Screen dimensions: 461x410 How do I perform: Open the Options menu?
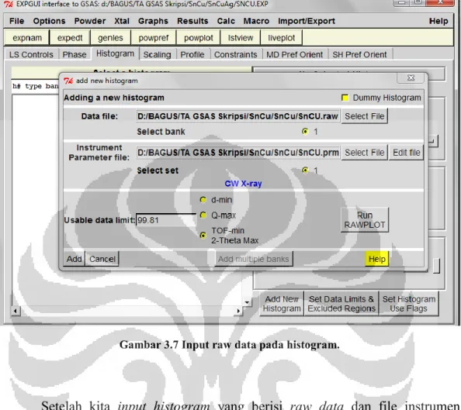(49, 21)
